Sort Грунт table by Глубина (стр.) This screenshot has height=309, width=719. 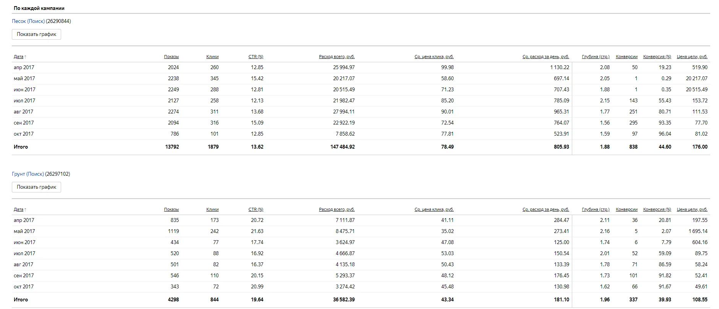[x=596, y=210]
